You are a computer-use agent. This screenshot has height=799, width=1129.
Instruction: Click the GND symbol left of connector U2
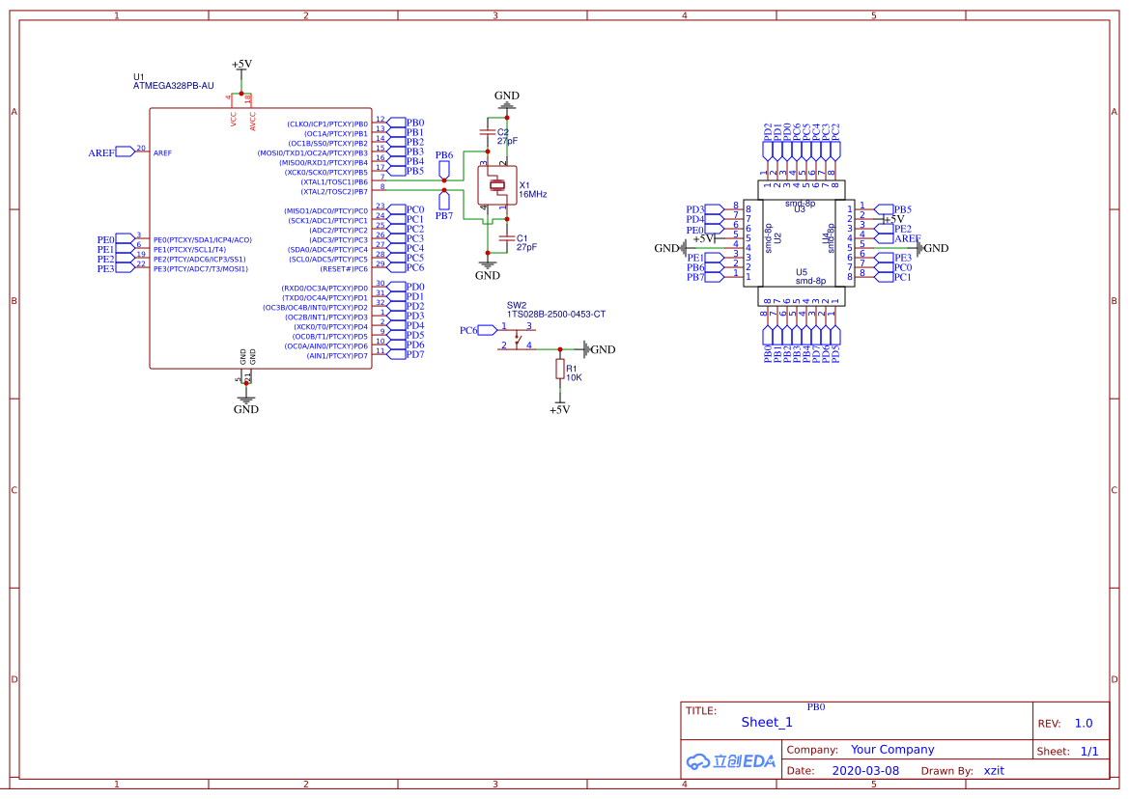click(669, 248)
